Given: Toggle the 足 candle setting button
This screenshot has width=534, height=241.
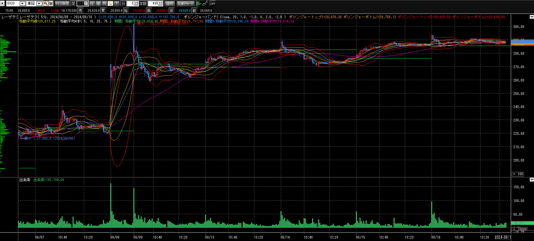Looking at the screenshot, I should click(73, 4).
